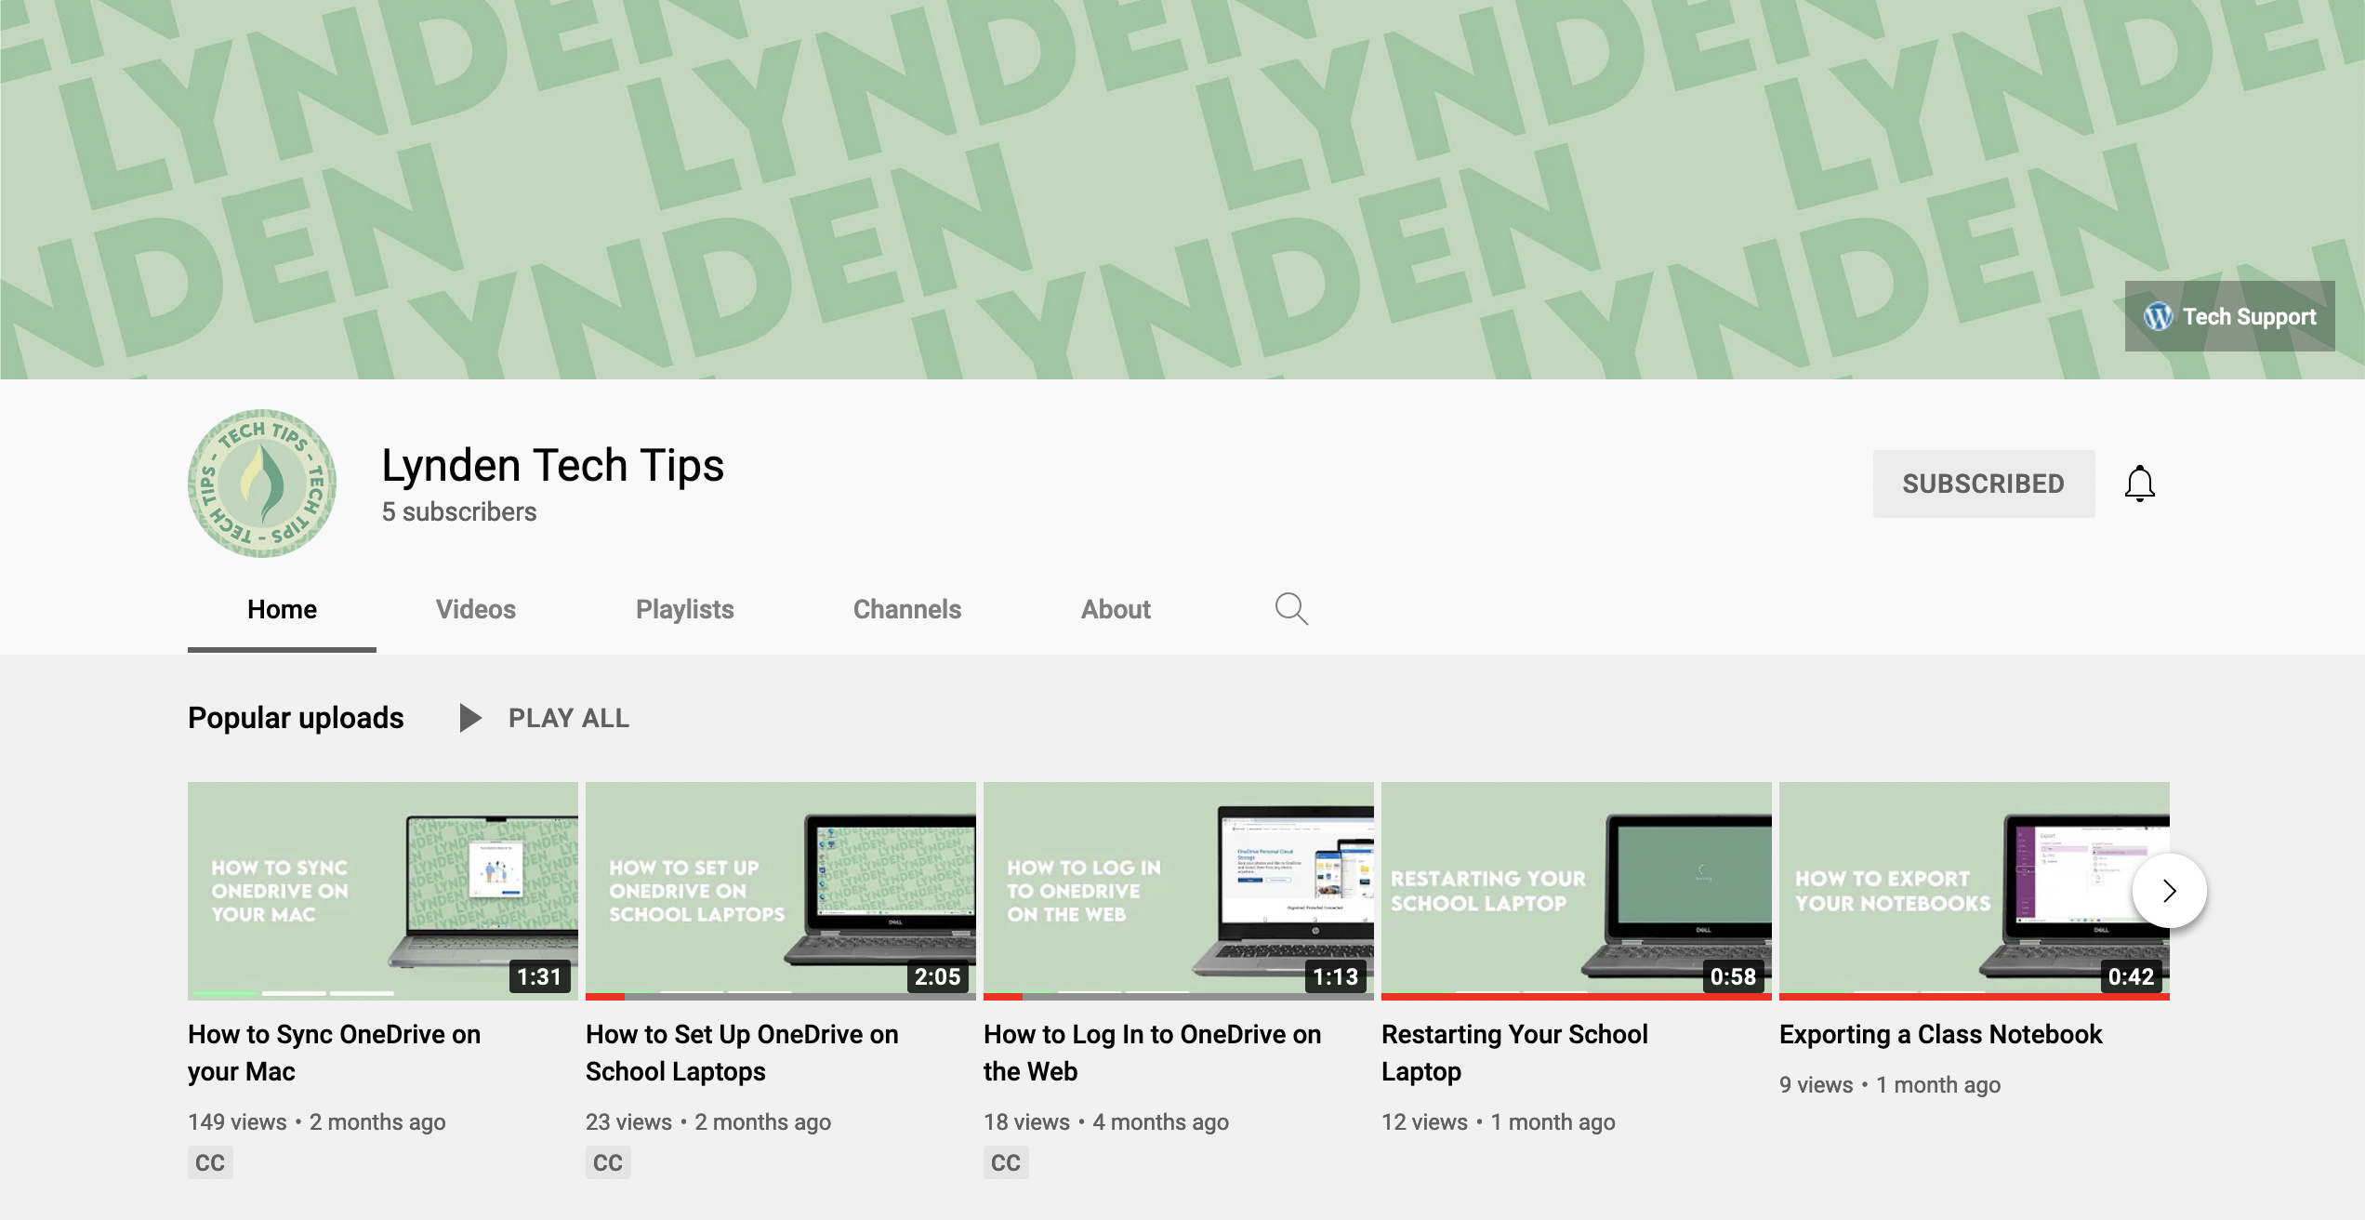Click the CC badge under the Log In to OneDrive video
Viewport: 2365px width, 1220px height.
click(1006, 1162)
